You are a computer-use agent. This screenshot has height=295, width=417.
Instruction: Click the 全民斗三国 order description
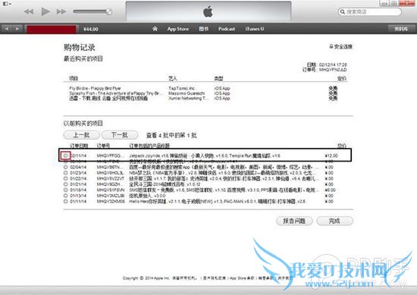point(165,184)
